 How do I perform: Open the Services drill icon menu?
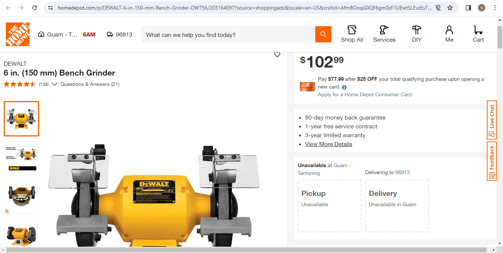click(384, 34)
